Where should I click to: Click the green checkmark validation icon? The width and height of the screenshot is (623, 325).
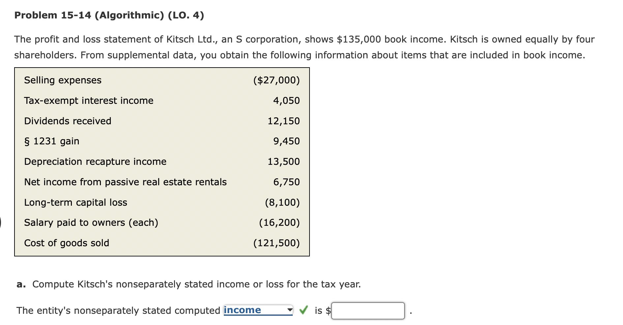305,310
